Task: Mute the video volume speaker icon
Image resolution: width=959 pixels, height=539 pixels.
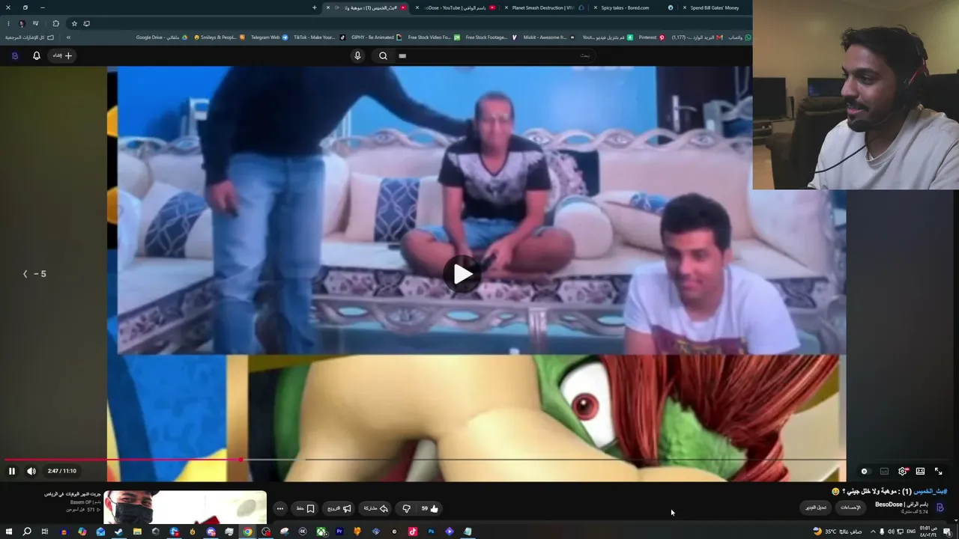Action: (x=31, y=471)
